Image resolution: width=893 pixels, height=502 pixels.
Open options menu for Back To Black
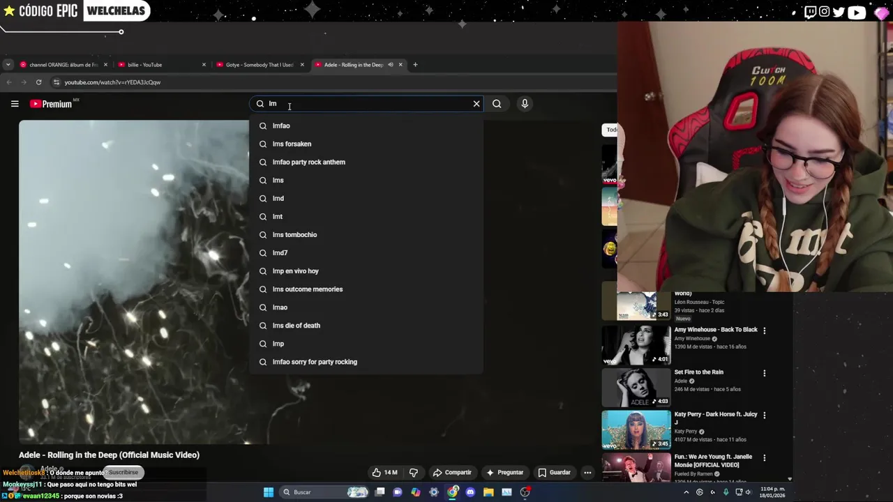[x=764, y=330]
